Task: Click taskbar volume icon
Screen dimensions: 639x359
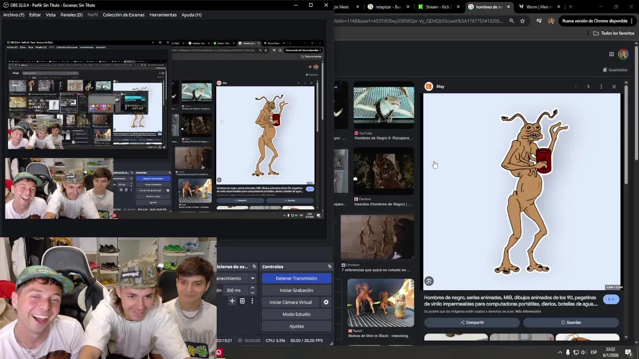Action: [x=583, y=353]
